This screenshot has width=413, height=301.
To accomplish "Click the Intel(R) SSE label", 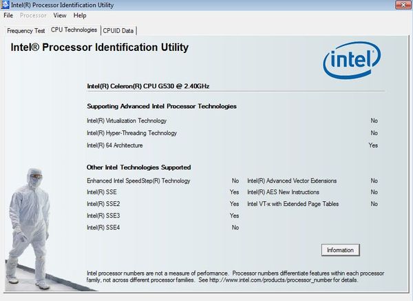I will pos(102,192).
